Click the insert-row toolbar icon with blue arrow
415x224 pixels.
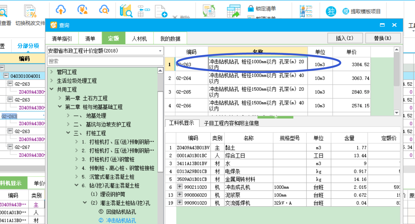[x=144, y=11]
